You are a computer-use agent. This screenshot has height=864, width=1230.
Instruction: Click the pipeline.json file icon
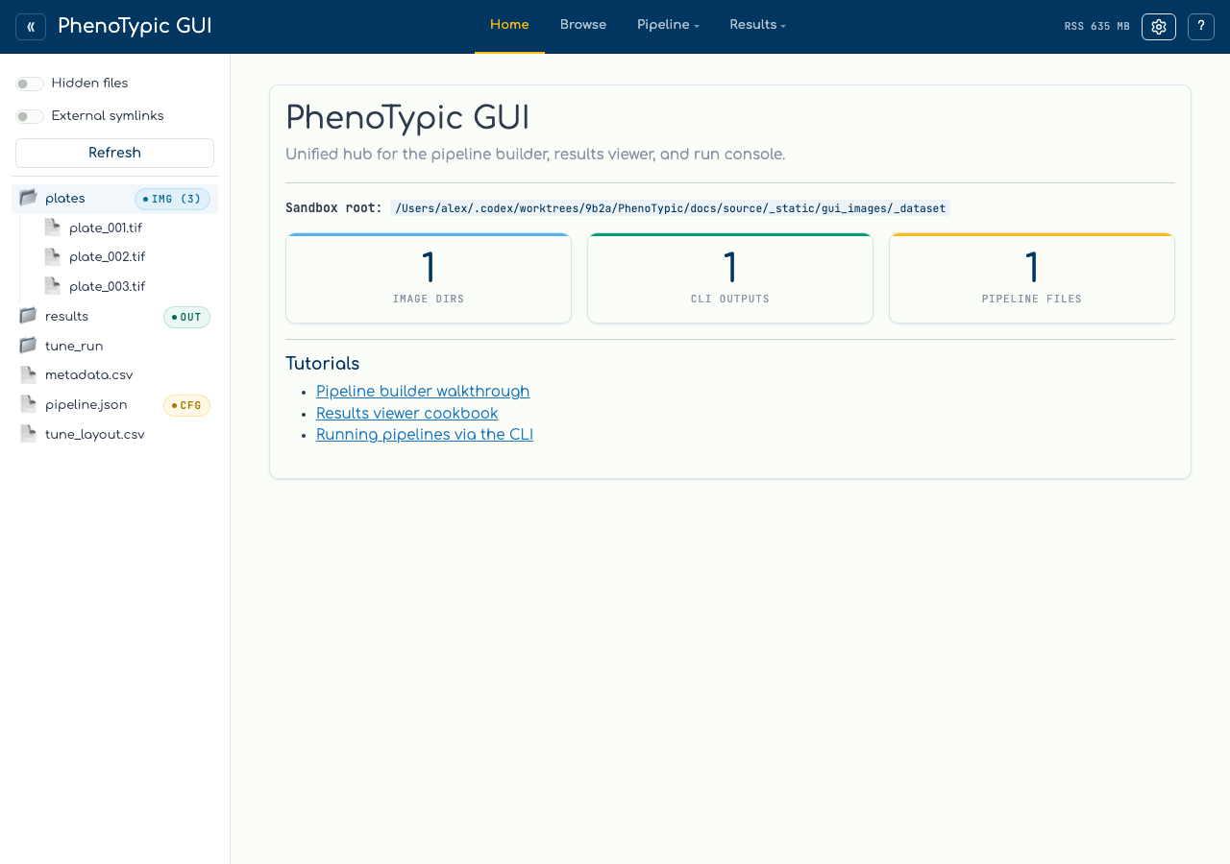(x=28, y=404)
